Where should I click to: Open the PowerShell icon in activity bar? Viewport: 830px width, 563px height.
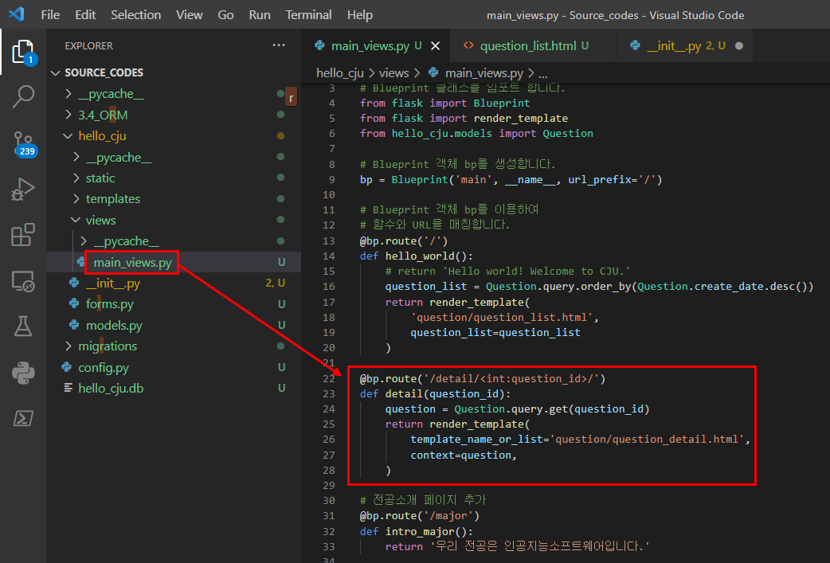[x=23, y=419]
